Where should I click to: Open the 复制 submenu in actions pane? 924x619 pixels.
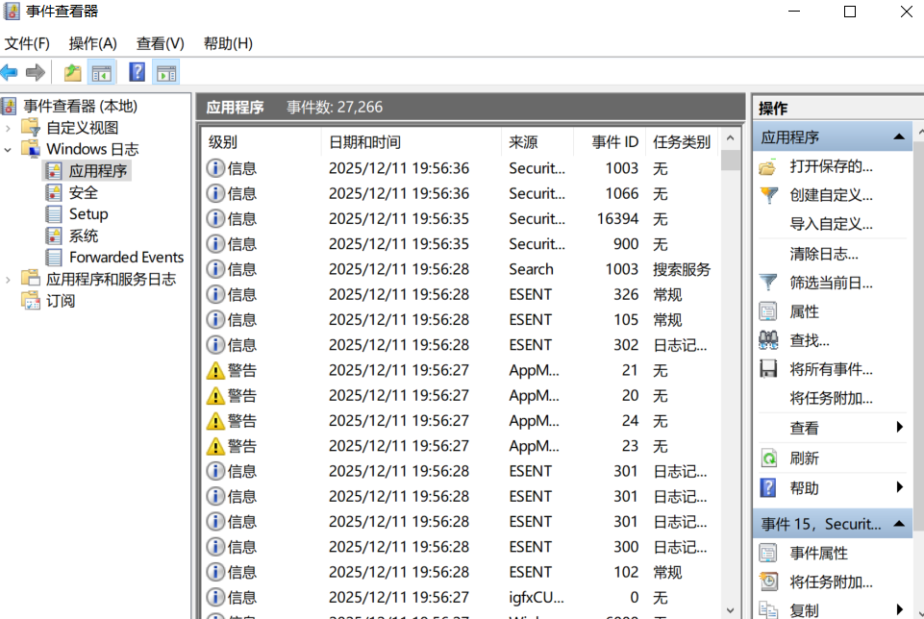899,609
